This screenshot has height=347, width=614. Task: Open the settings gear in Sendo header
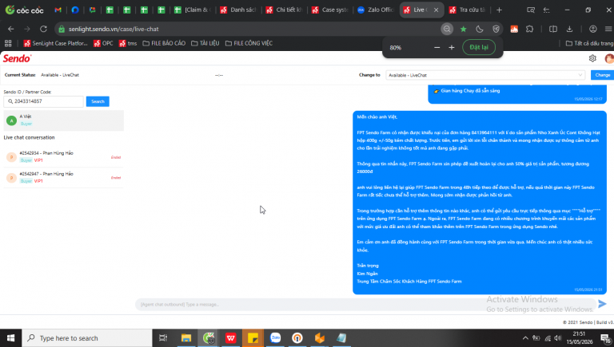[592, 58]
